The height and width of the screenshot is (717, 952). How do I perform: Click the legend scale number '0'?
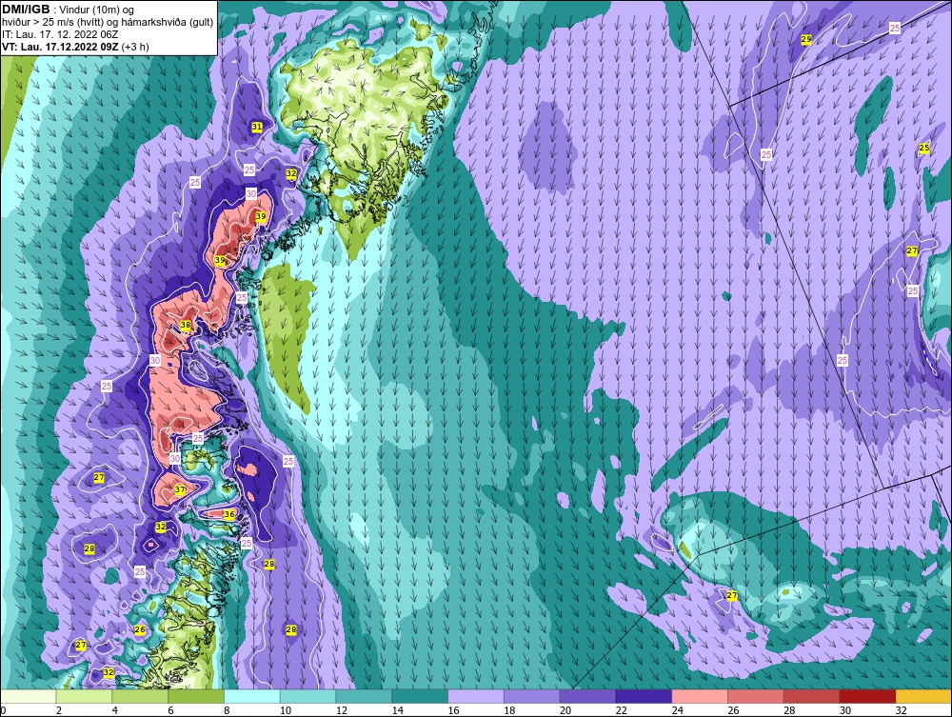(x=3, y=710)
